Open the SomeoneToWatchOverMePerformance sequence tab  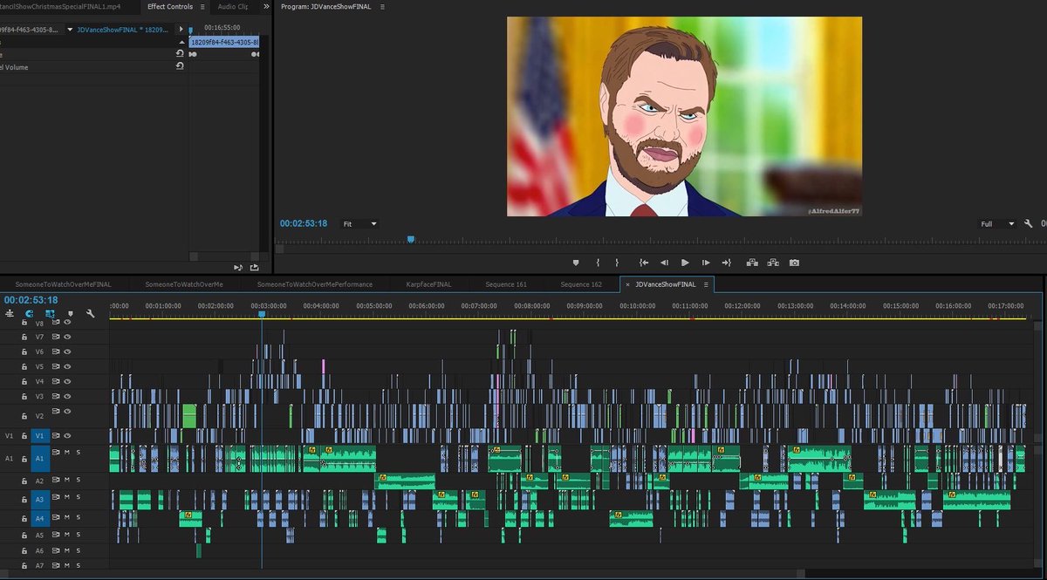click(315, 284)
